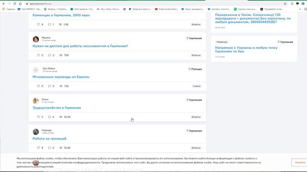307x172 pixels.
Task: Click Германия location tag in sidebar card
Action: click(x=285, y=42)
